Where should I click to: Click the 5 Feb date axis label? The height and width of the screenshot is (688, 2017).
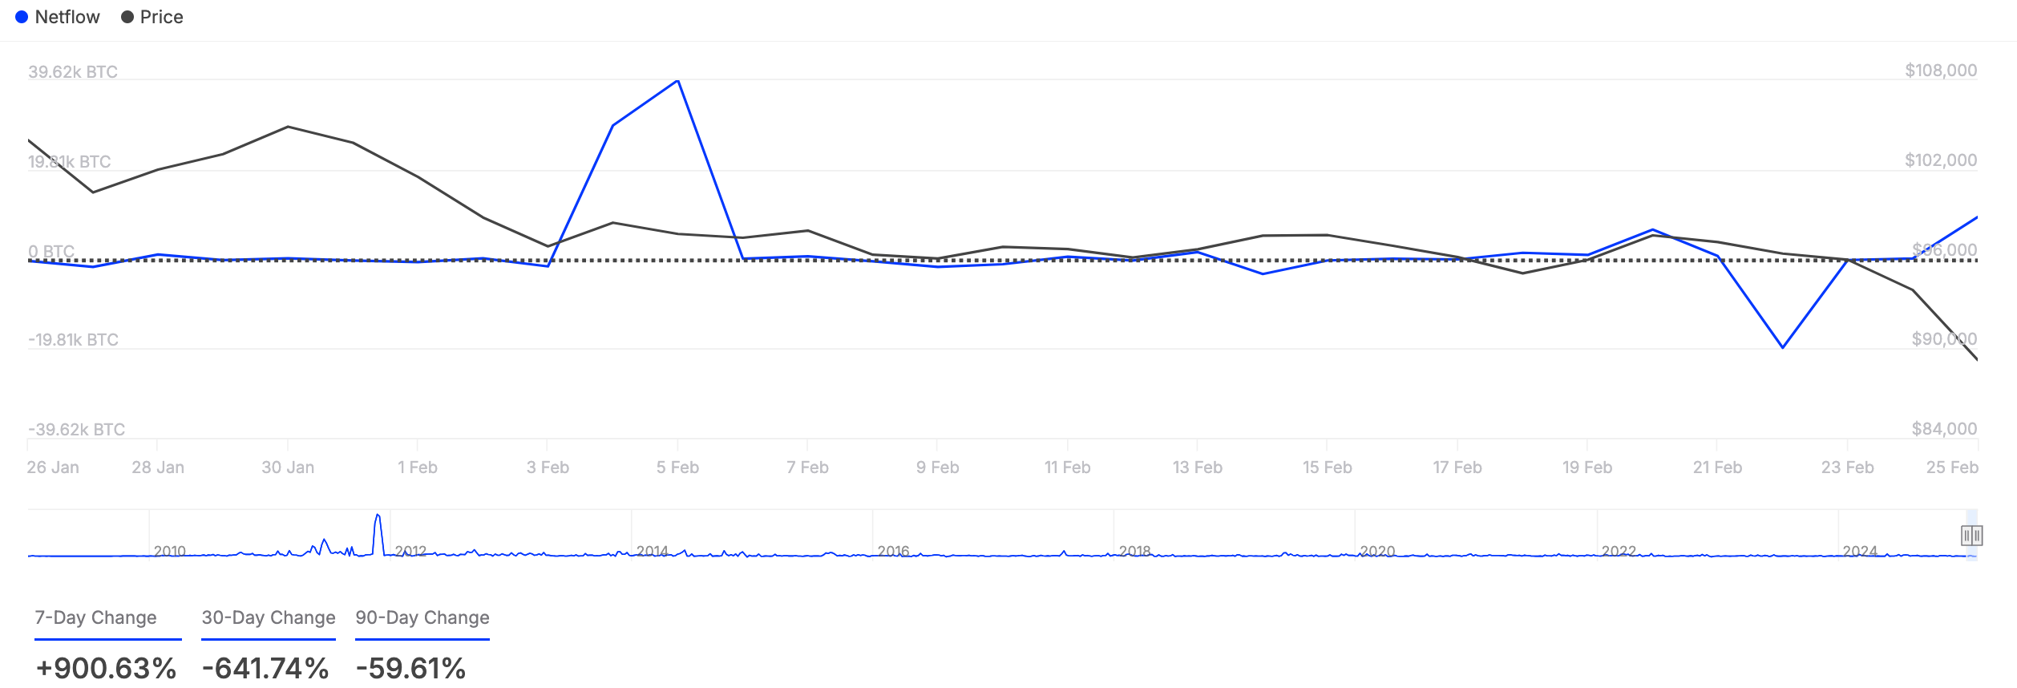click(x=677, y=467)
